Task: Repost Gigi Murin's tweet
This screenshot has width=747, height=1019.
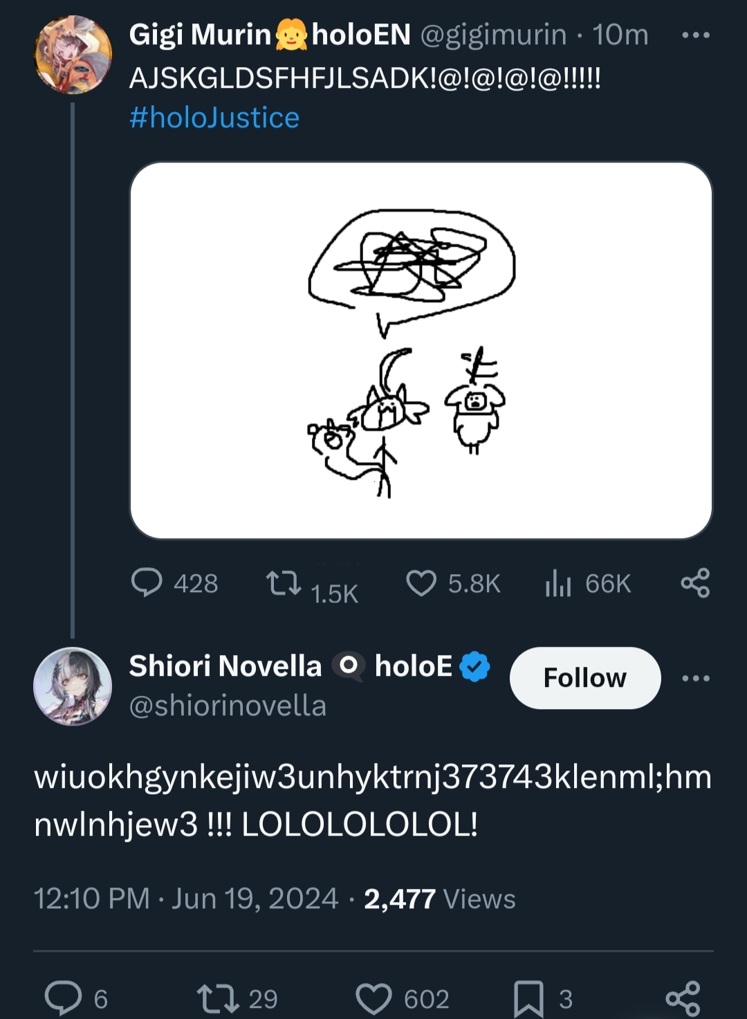Action: point(284,583)
